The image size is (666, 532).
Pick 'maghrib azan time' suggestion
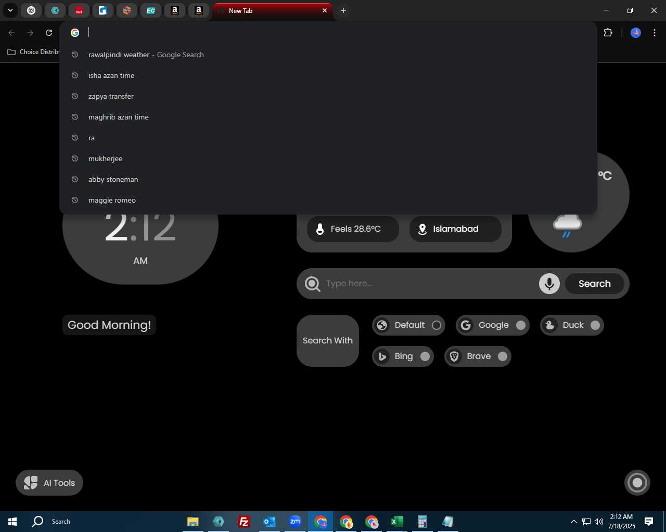(x=328, y=117)
